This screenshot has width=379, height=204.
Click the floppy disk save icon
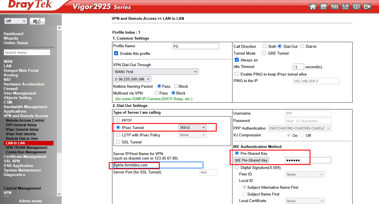[x=345, y=7]
